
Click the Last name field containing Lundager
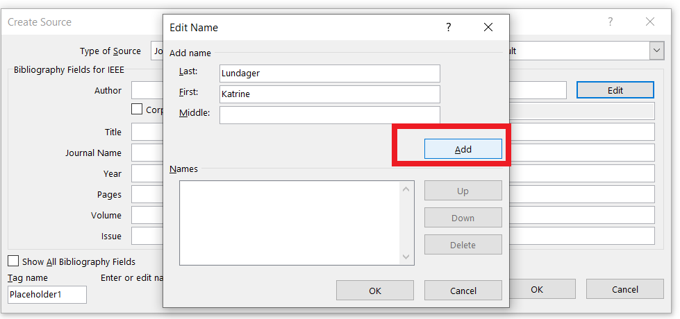click(330, 73)
